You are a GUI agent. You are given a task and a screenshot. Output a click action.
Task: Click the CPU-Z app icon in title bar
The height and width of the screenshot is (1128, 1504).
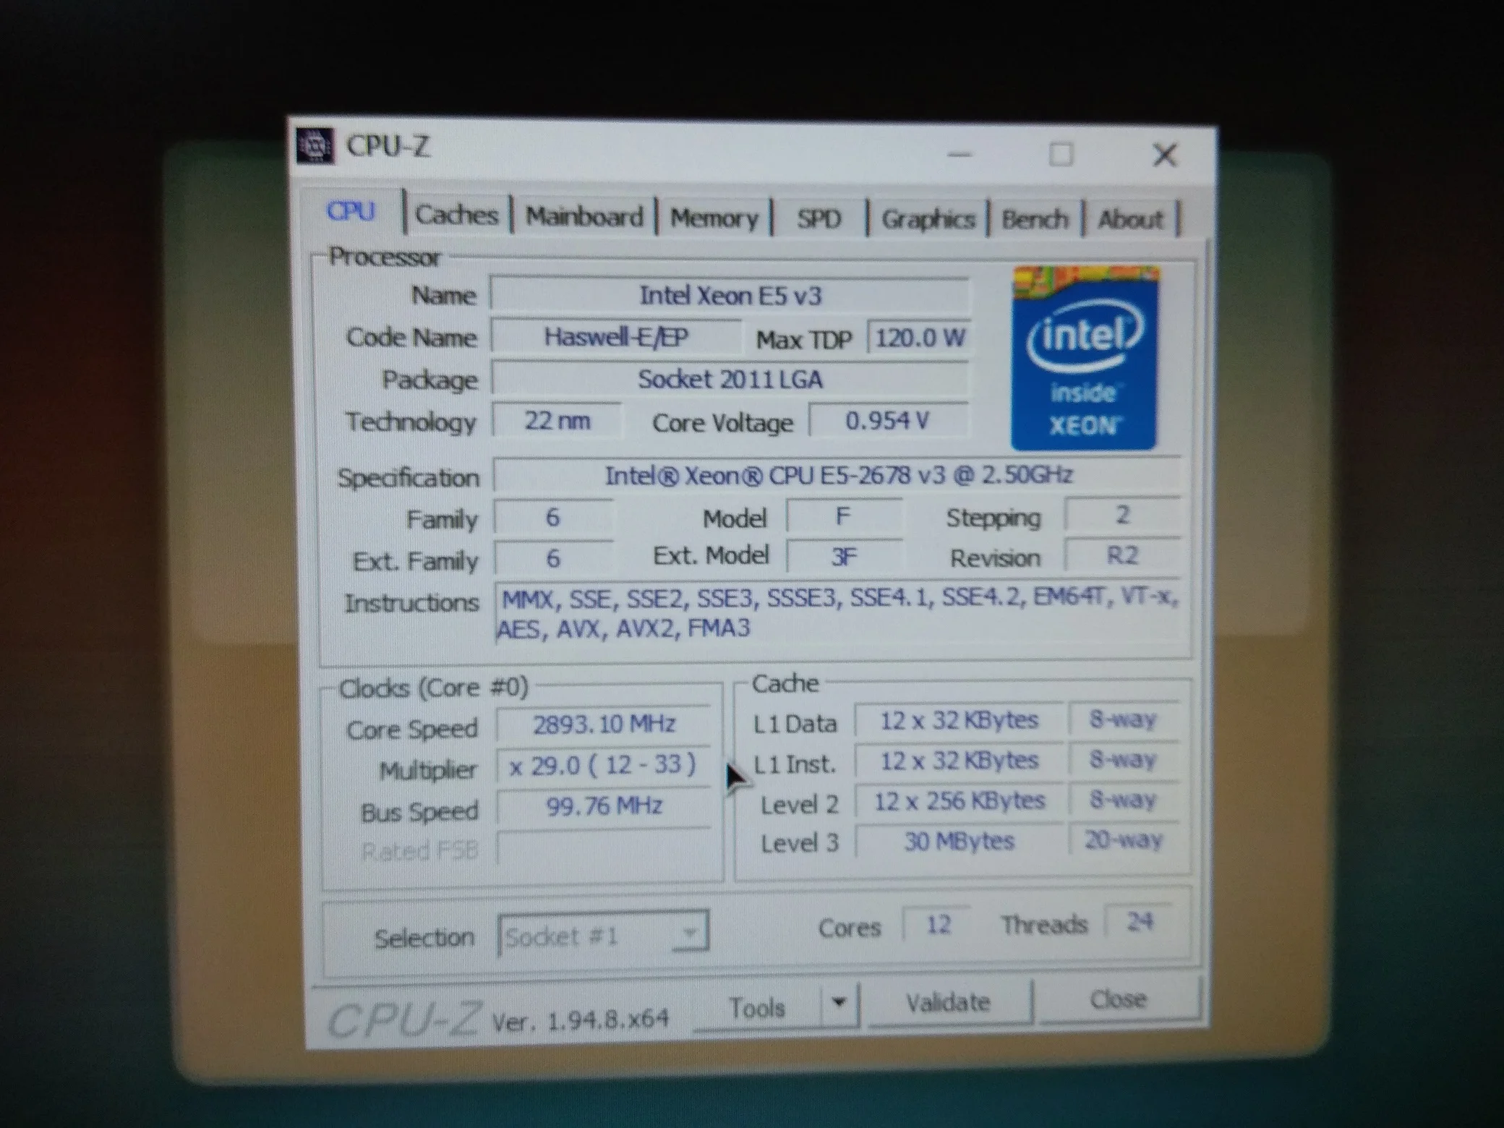point(315,146)
